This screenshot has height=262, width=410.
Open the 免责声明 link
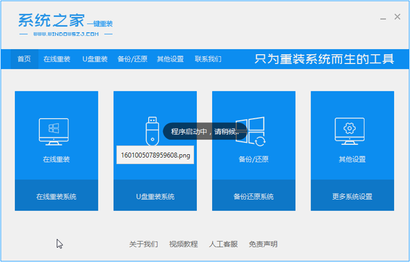pos(263,244)
